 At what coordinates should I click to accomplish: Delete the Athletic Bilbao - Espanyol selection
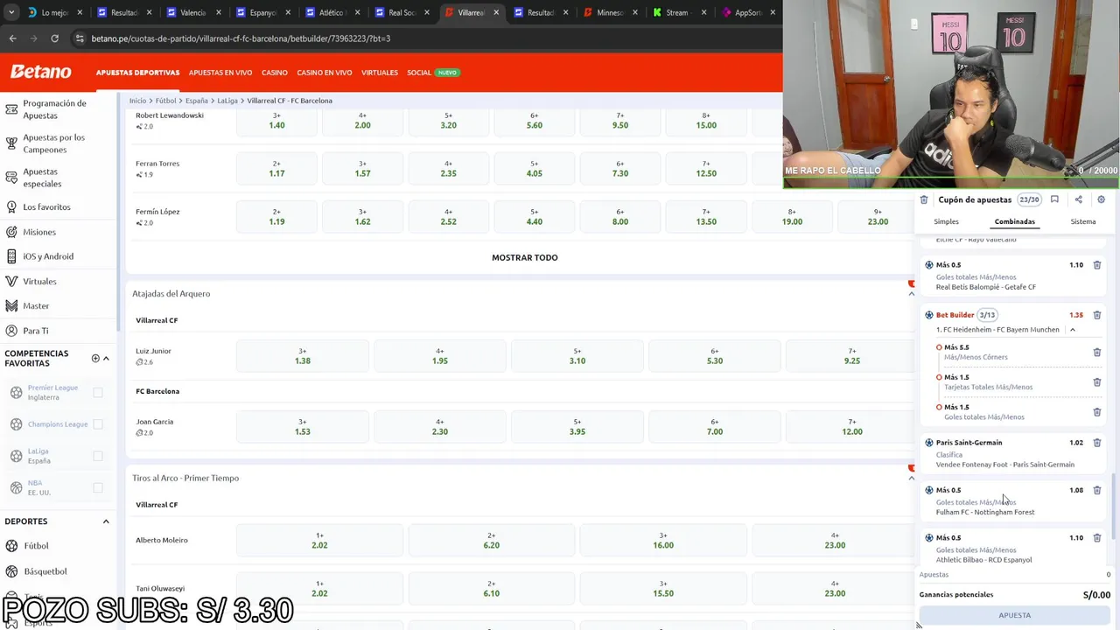click(1096, 538)
